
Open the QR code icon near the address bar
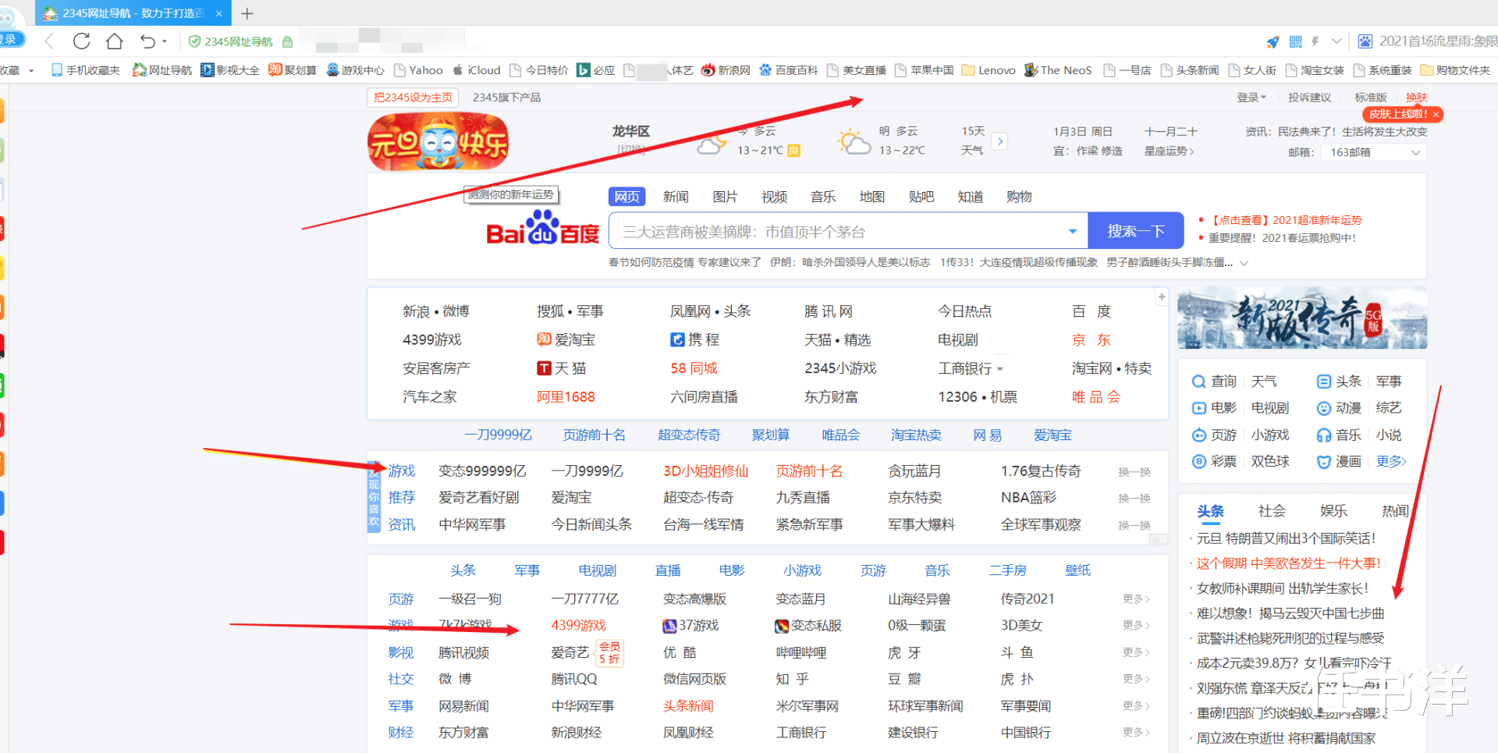1295,41
